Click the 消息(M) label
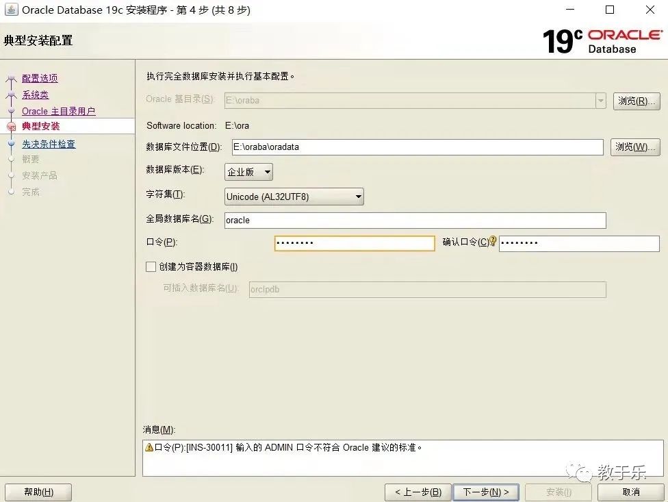This screenshot has height=502, width=668. (159, 429)
